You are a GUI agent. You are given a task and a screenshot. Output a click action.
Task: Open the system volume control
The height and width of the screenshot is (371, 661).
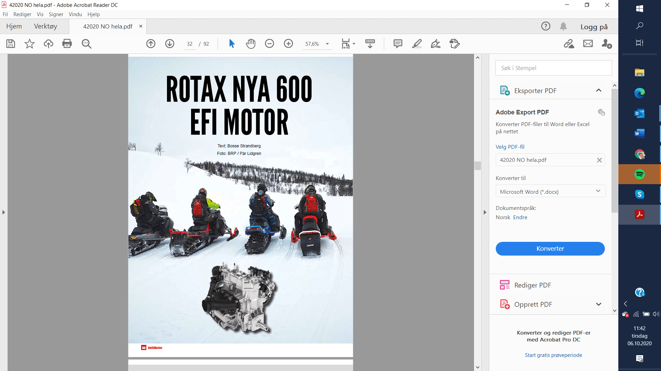point(656,314)
